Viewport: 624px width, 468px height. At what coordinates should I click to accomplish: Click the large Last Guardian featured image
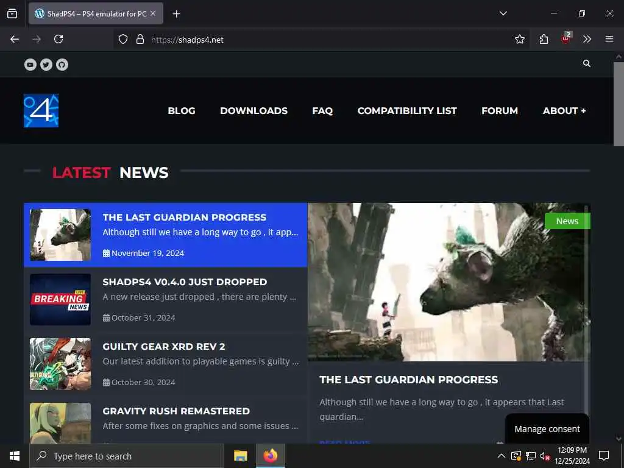(449, 282)
